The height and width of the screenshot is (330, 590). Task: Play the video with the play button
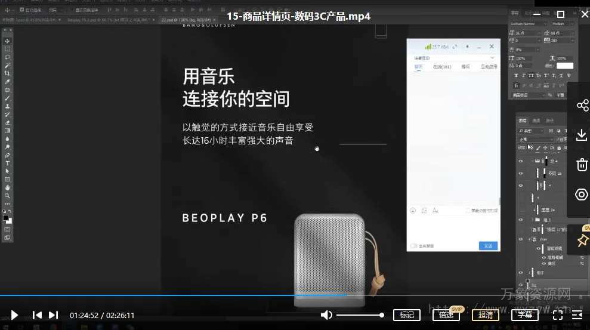pos(14,315)
